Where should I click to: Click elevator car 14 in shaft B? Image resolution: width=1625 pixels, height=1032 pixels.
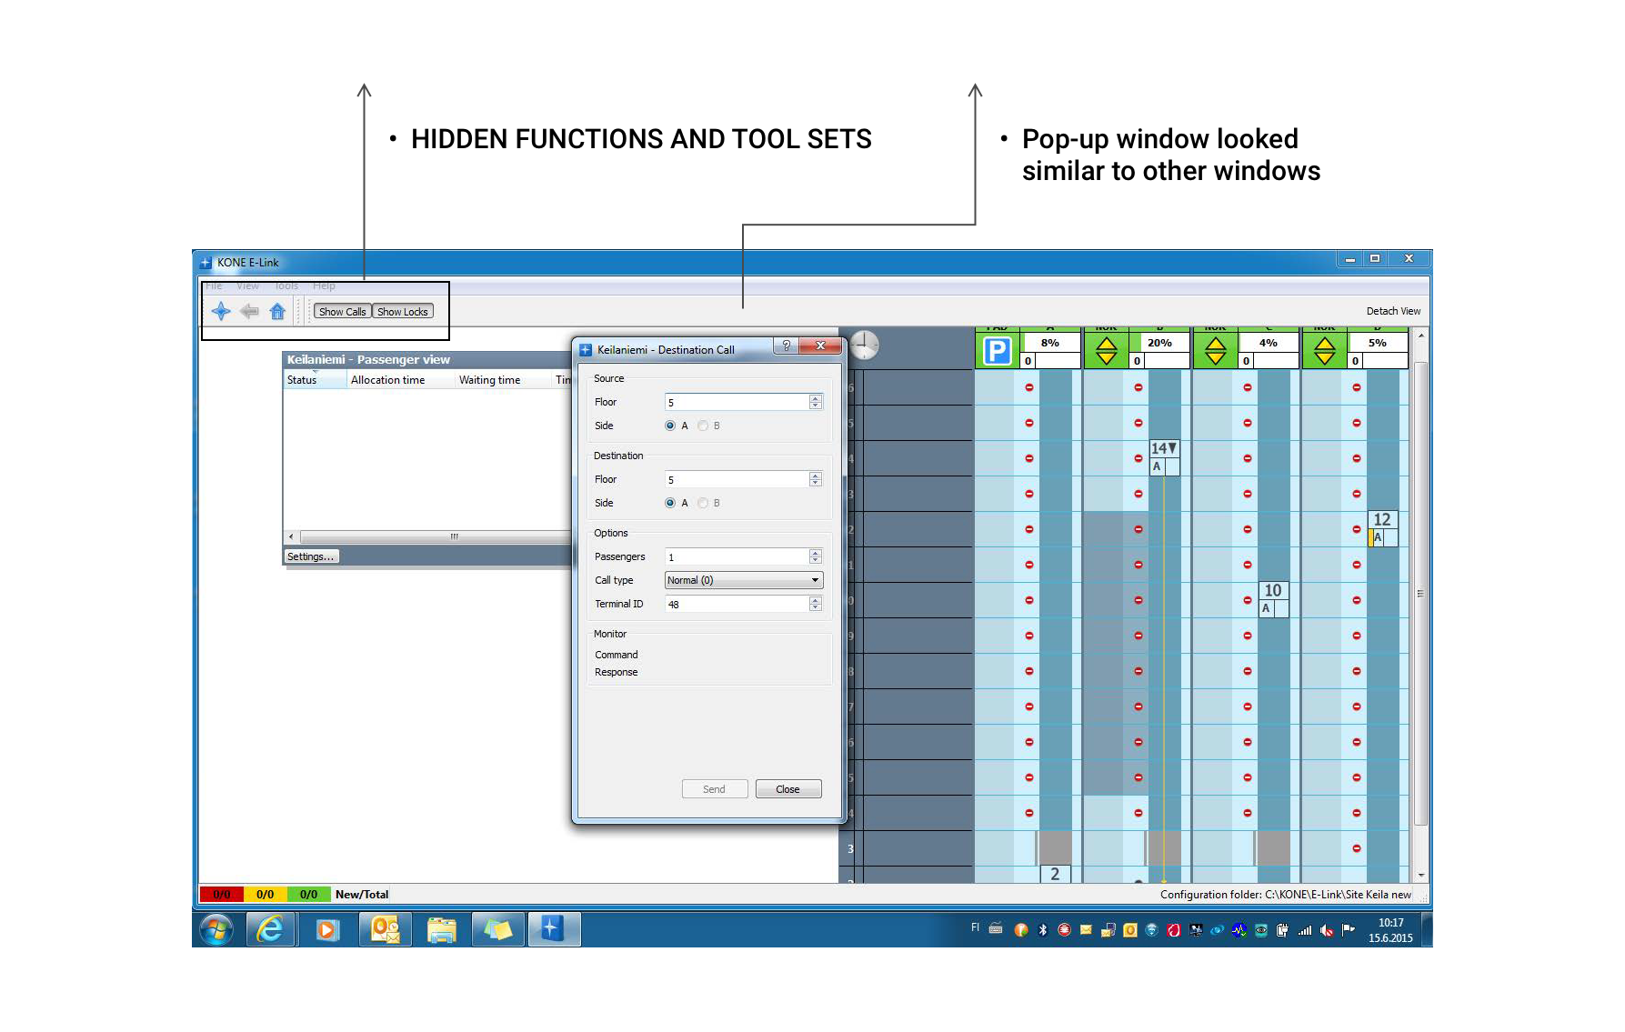tap(1163, 448)
